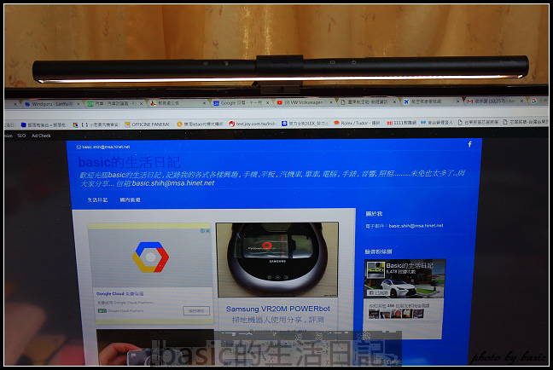This screenshot has height=370, width=553.
Task: Click the Ad Check toolbar item
Action: coord(41,136)
